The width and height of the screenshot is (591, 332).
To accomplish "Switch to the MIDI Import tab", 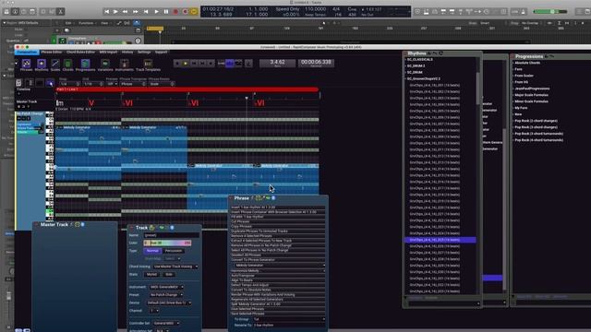I will click(108, 52).
